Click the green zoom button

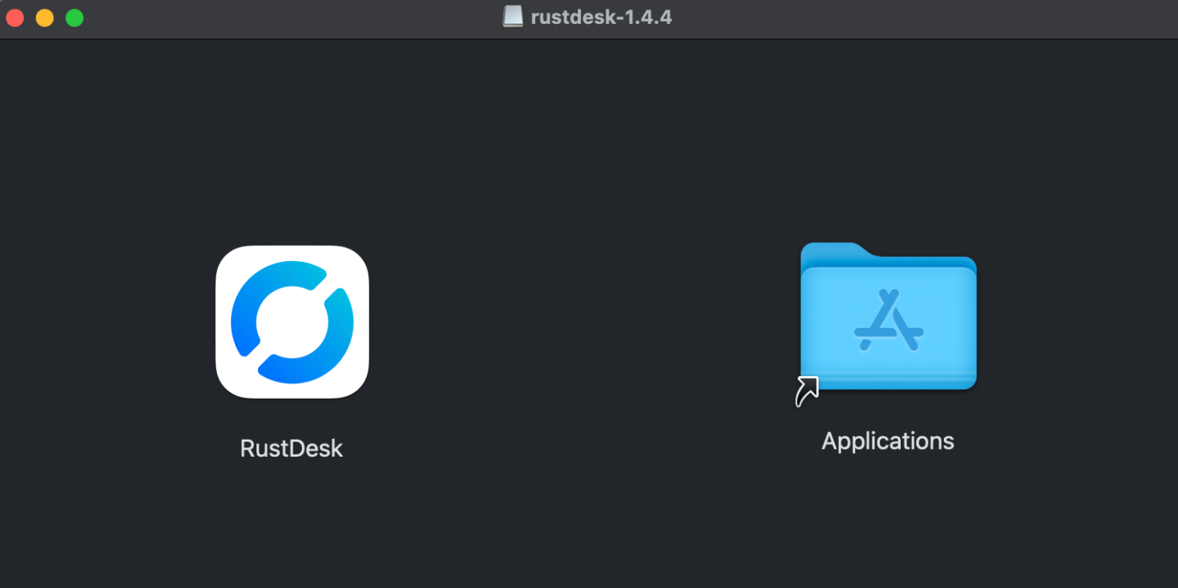click(74, 17)
